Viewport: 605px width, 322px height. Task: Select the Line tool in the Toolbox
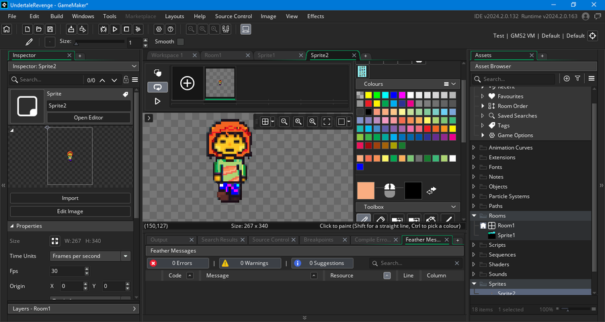[448, 218]
